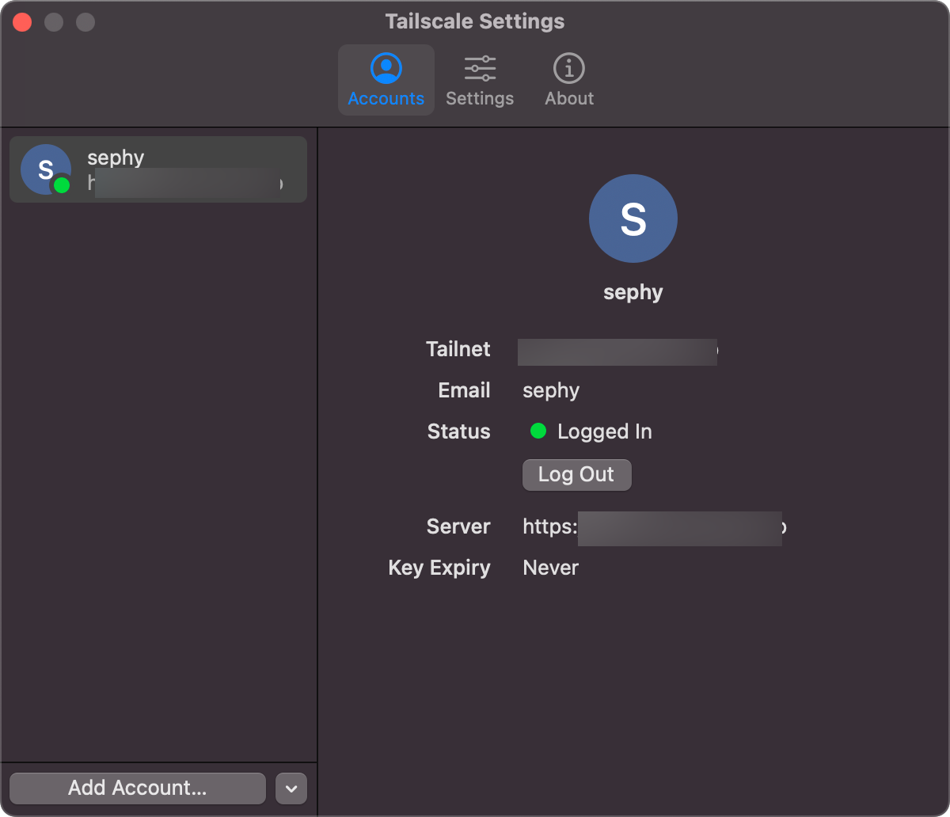950x817 pixels.
Task: Close the Tailscale Settings window
Action: pyautogui.click(x=22, y=22)
